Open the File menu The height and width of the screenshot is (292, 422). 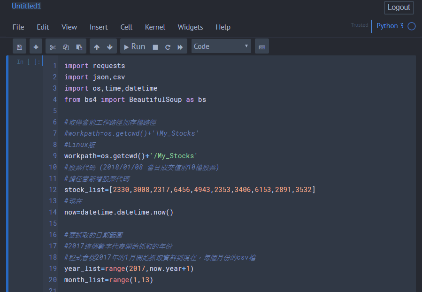tap(18, 27)
